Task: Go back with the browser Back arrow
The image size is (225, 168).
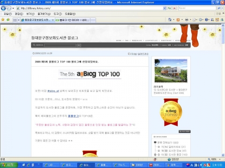Action: click(x=3, y=8)
